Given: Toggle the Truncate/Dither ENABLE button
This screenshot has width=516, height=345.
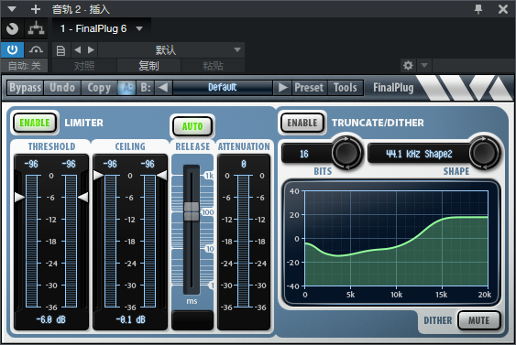Looking at the screenshot, I should (x=302, y=123).
